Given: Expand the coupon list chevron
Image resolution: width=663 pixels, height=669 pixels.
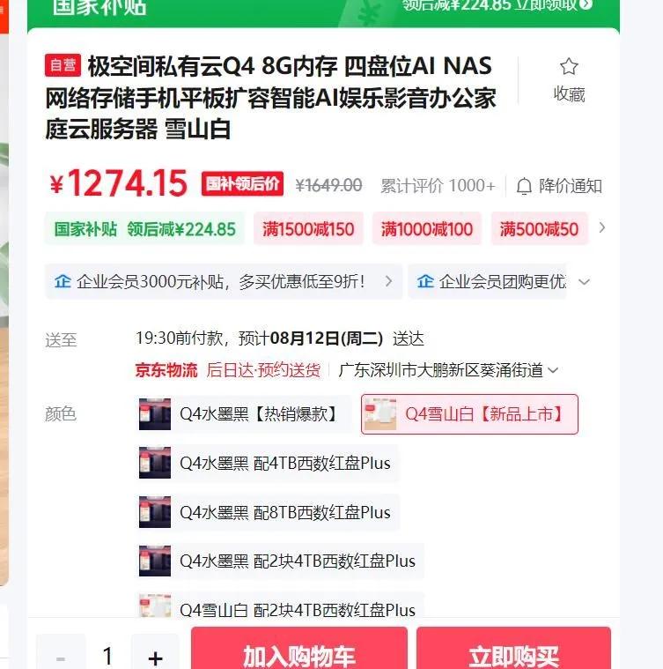Looking at the screenshot, I should pos(601,227).
